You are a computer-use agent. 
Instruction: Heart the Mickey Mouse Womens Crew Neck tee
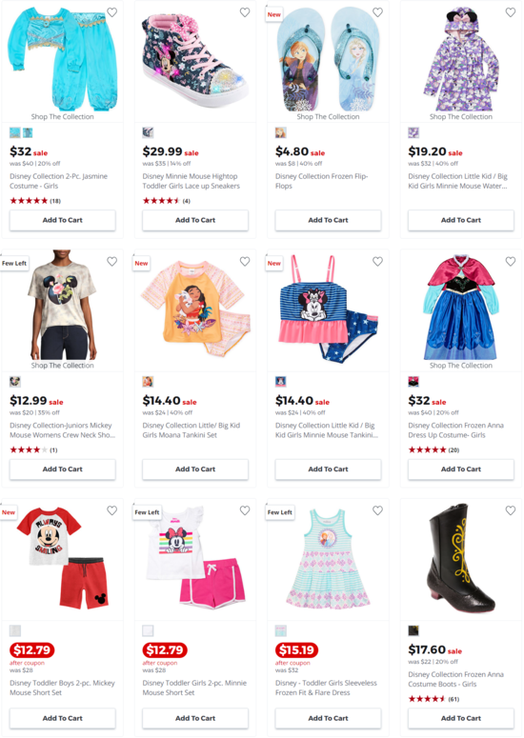112,261
